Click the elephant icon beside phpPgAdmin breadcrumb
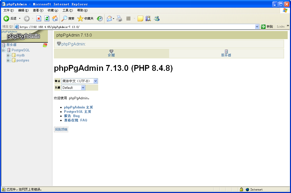Image resolution: width=291 pixels, height=193 pixels. pyautogui.click(x=59, y=44)
